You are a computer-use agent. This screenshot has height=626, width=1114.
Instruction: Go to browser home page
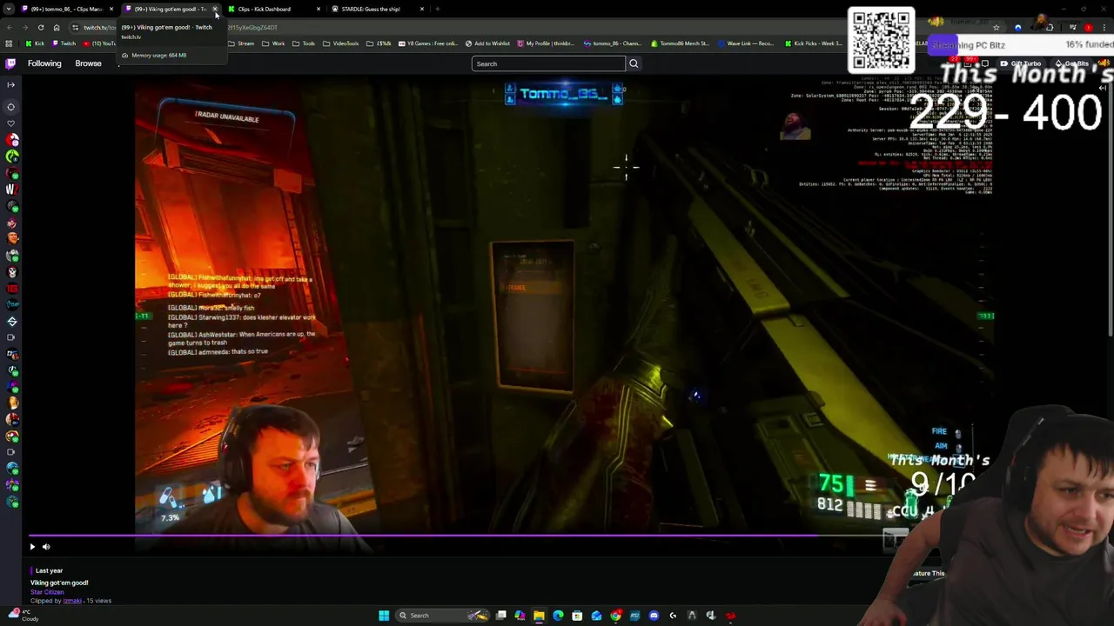click(57, 27)
